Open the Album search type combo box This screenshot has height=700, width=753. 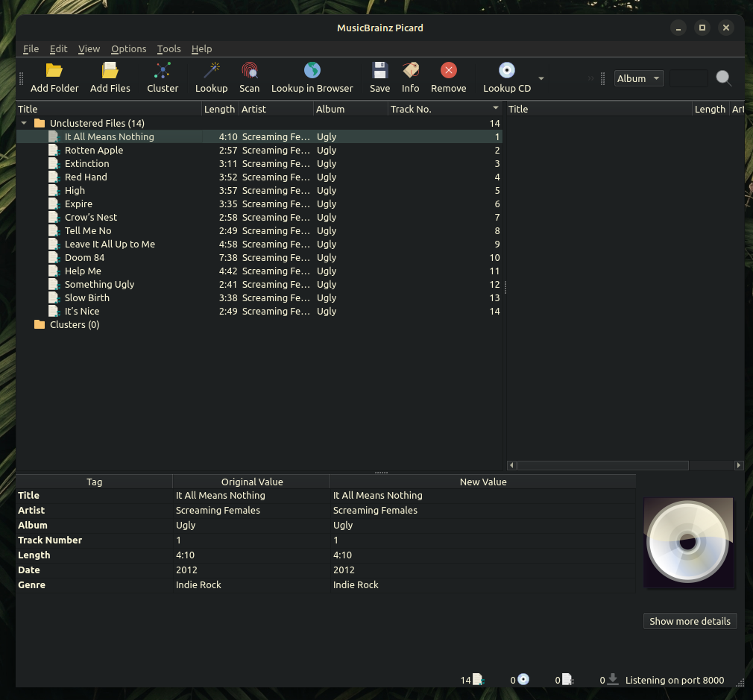click(x=639, y=78)
